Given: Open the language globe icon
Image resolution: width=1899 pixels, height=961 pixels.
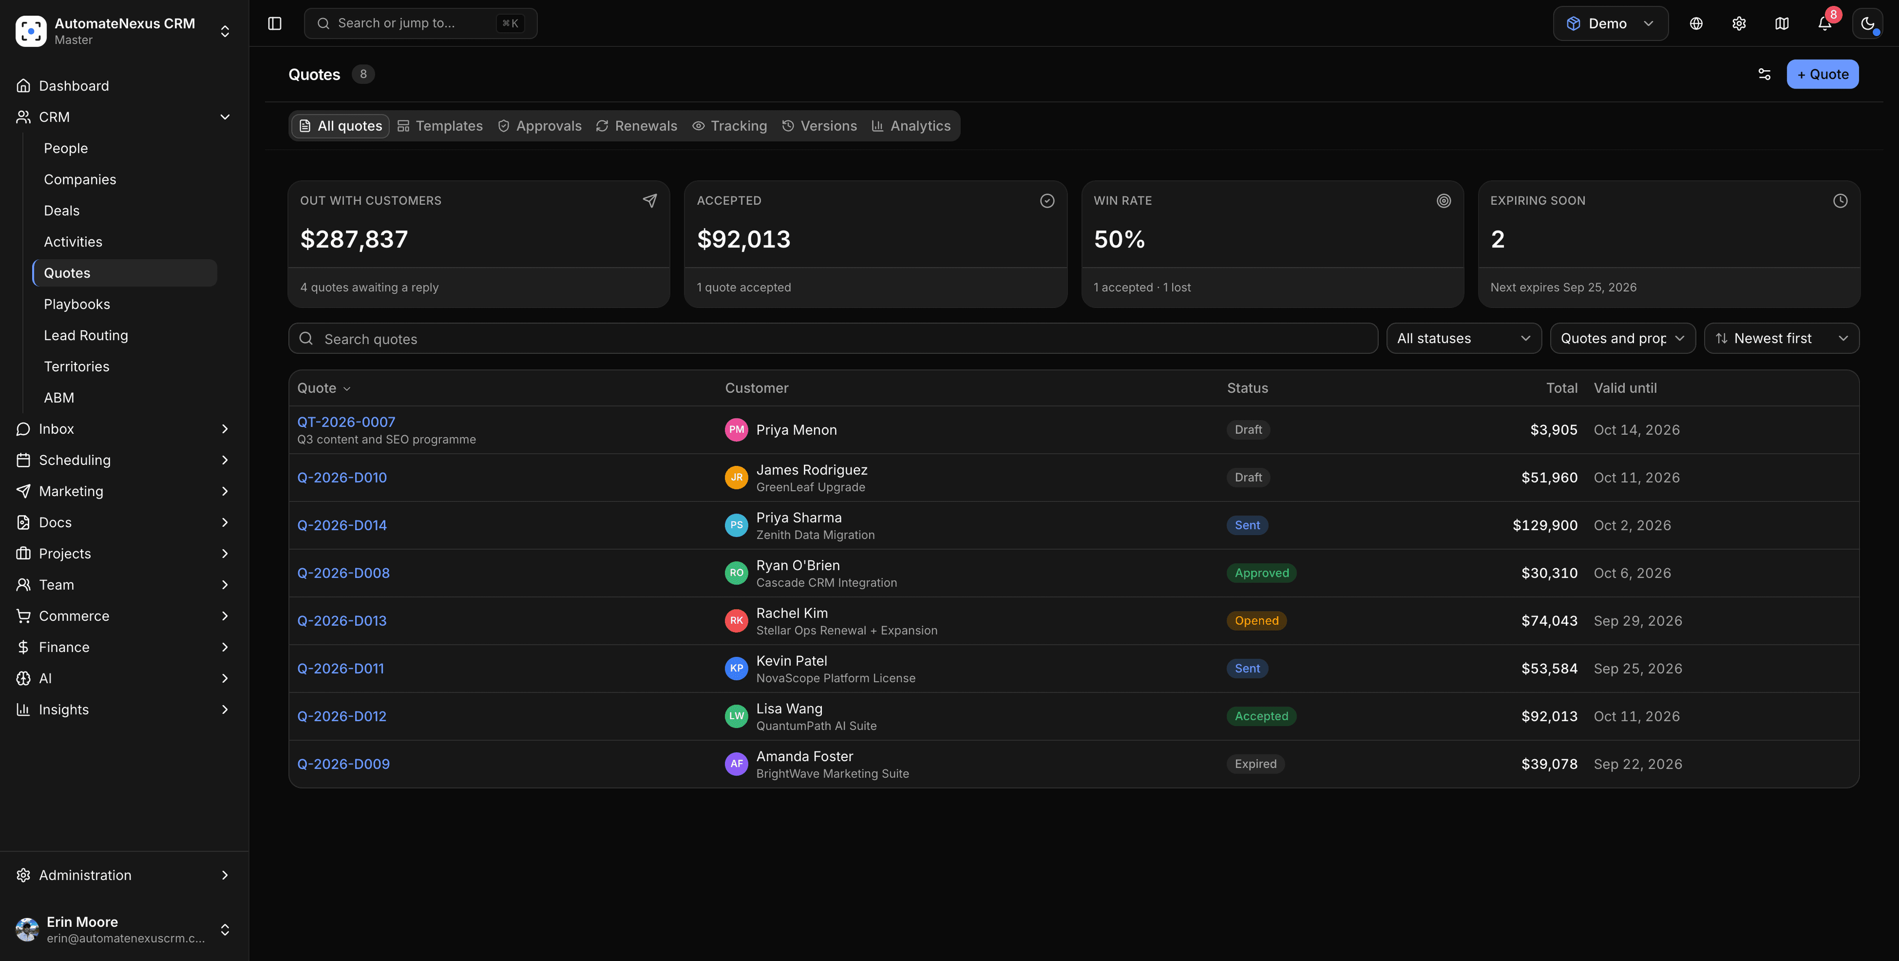Looking at the screenshot, I should (1696, 24).
